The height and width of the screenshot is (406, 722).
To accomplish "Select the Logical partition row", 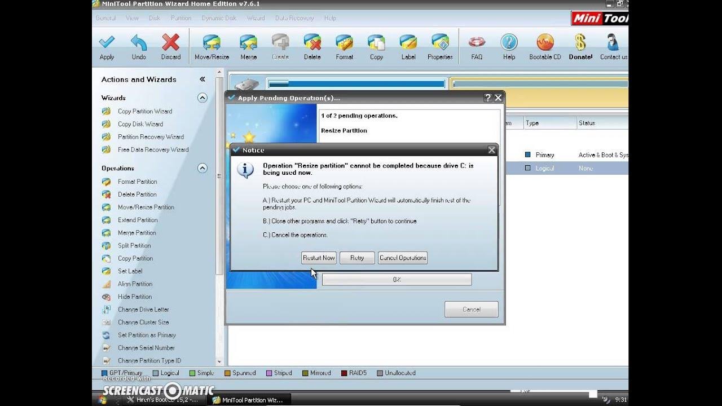I will point(567,168).
